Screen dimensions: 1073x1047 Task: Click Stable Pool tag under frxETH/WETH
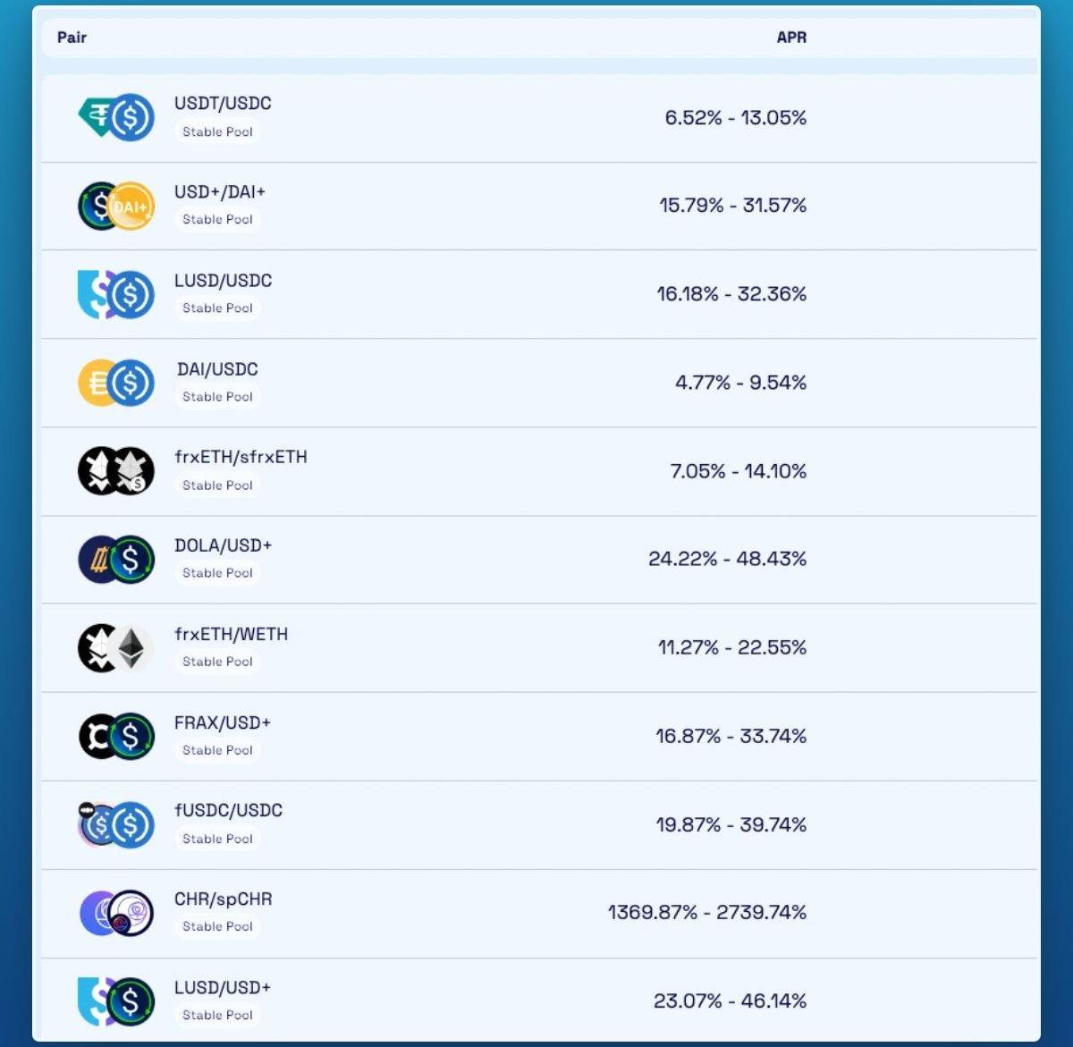[x=217, y=662]
